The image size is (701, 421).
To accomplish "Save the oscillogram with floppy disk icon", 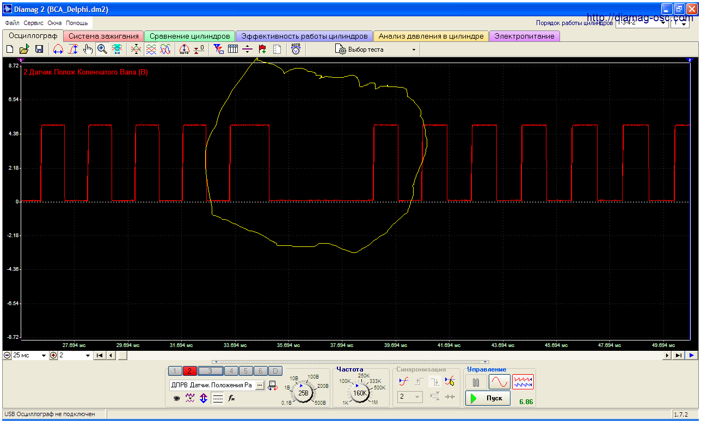I will click(x=39, y=49).
